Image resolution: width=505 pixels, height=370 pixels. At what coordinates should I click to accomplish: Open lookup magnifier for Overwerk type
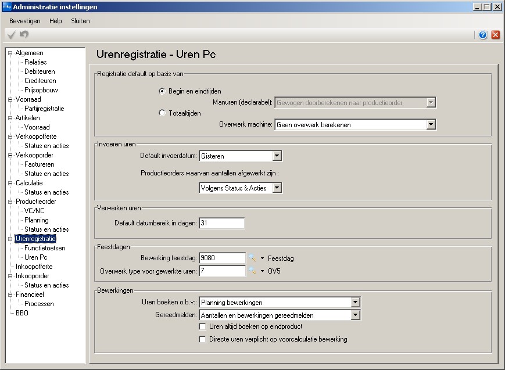click(x=252, y=271)
